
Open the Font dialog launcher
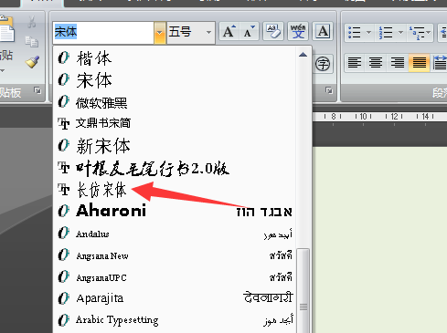328,90
